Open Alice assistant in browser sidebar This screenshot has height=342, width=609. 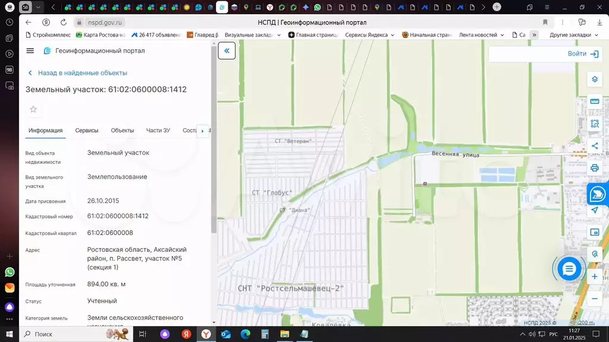[10, 307]
